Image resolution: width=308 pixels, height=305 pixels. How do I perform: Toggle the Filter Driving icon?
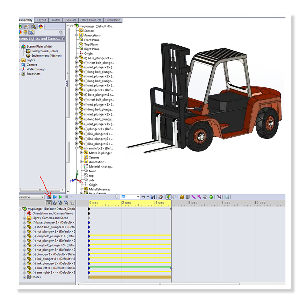[60, 203]
